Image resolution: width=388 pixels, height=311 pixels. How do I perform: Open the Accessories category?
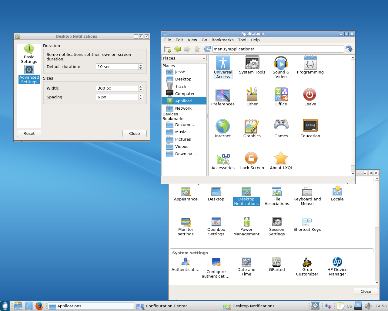click(x=223, y=161)
